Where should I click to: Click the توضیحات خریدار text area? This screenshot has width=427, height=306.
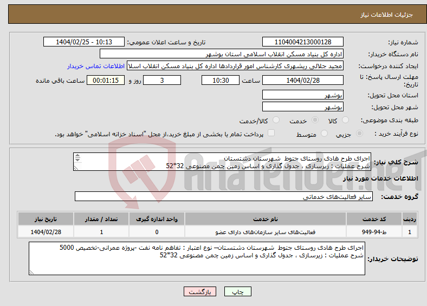(x=197, y=258)
